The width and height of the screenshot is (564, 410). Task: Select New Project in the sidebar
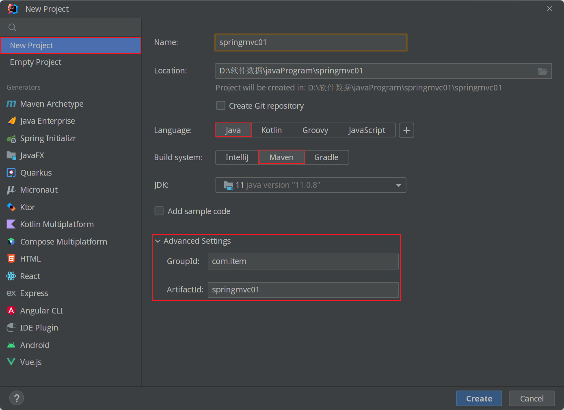click(70, 45)
